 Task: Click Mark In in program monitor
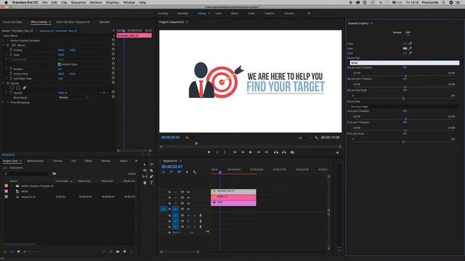217,152
